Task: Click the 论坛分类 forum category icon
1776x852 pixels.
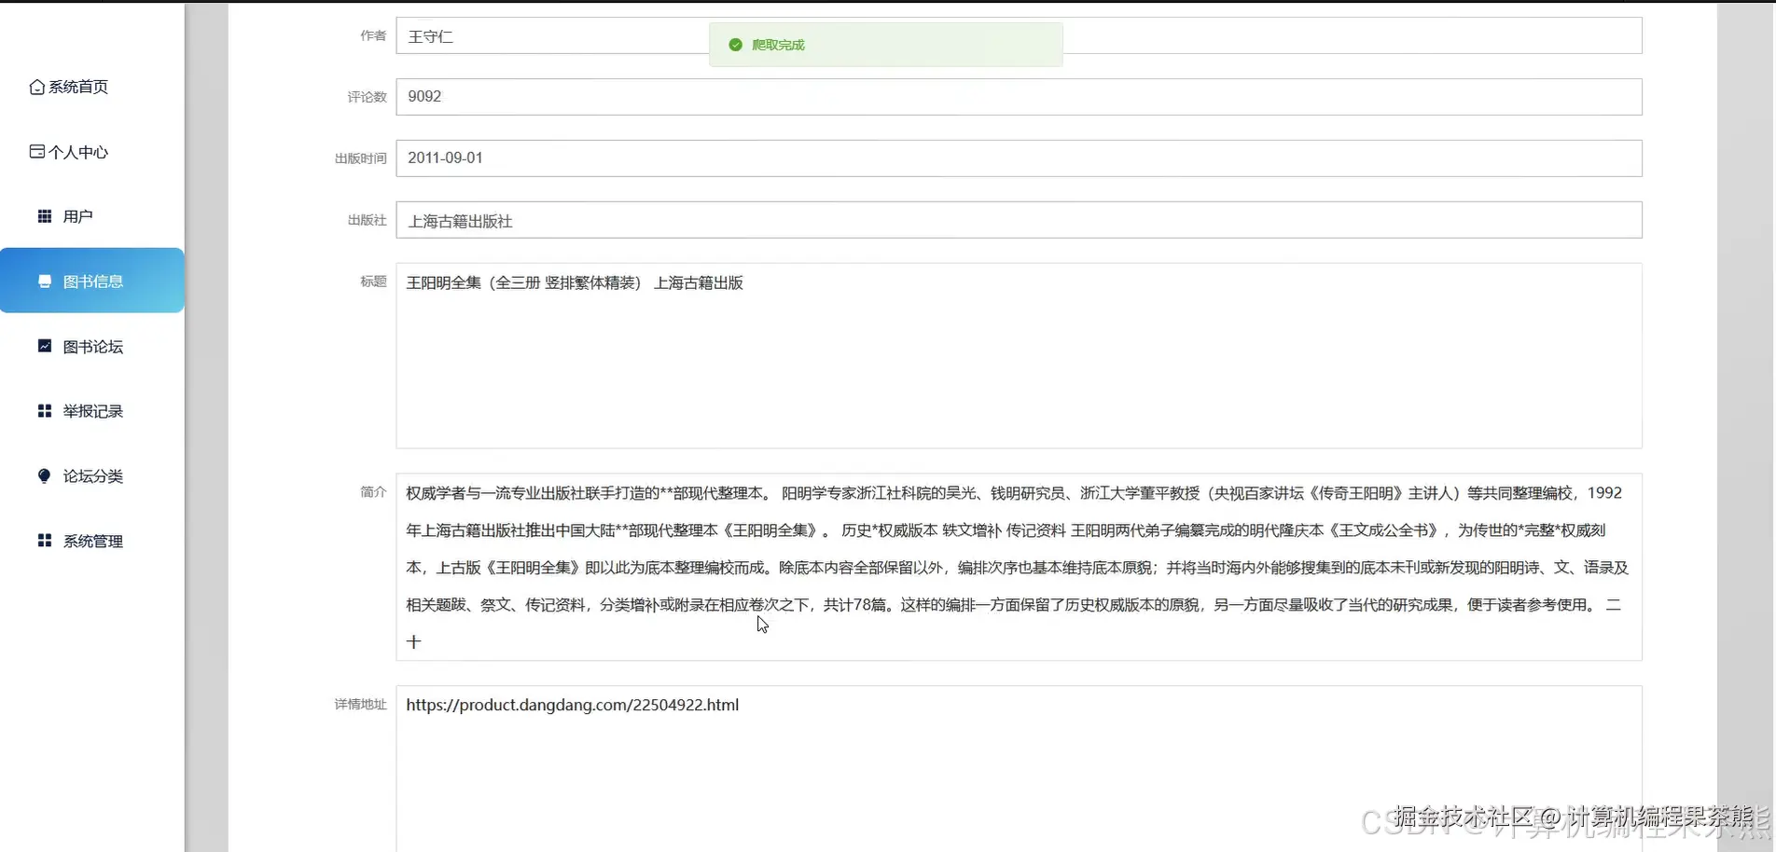Action: [44, 475]
